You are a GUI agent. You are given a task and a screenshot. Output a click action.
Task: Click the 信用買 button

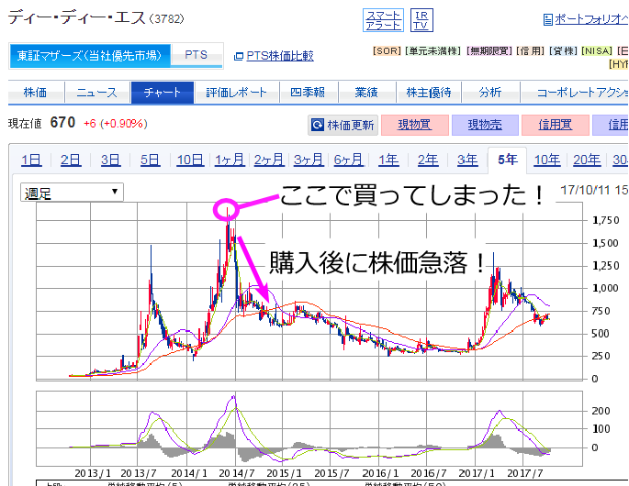pyautogui.click(x=556, y=125)
